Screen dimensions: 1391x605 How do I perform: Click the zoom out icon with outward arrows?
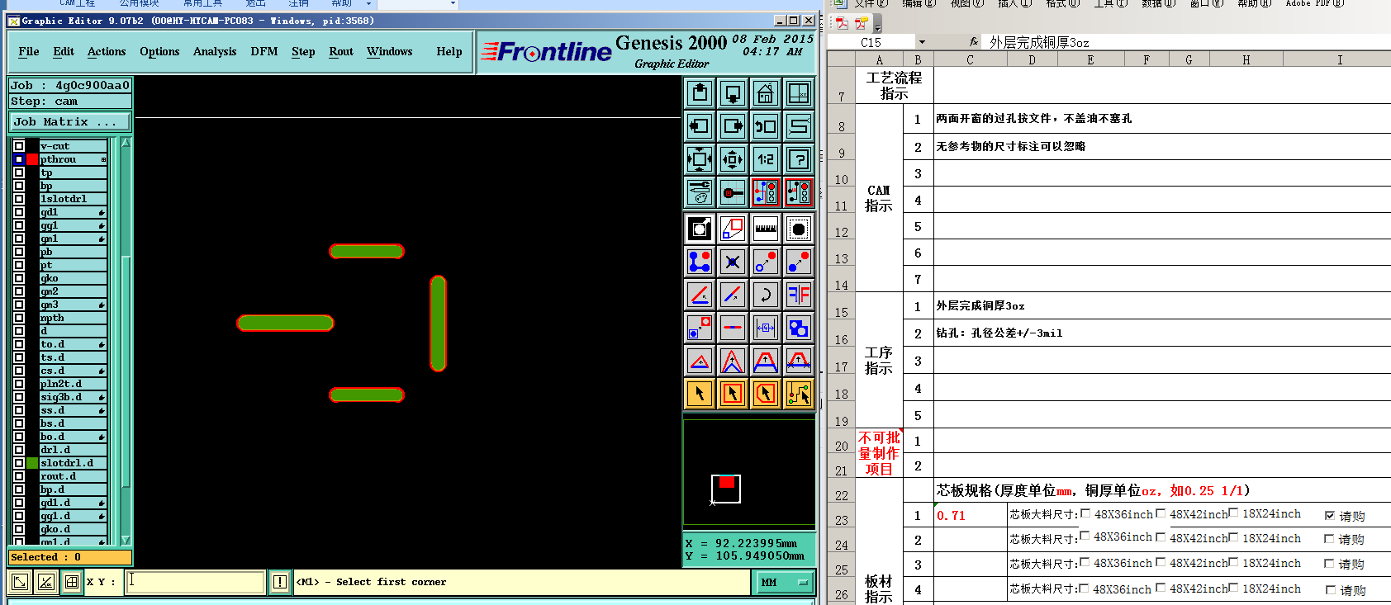click(x=700, y=159)
